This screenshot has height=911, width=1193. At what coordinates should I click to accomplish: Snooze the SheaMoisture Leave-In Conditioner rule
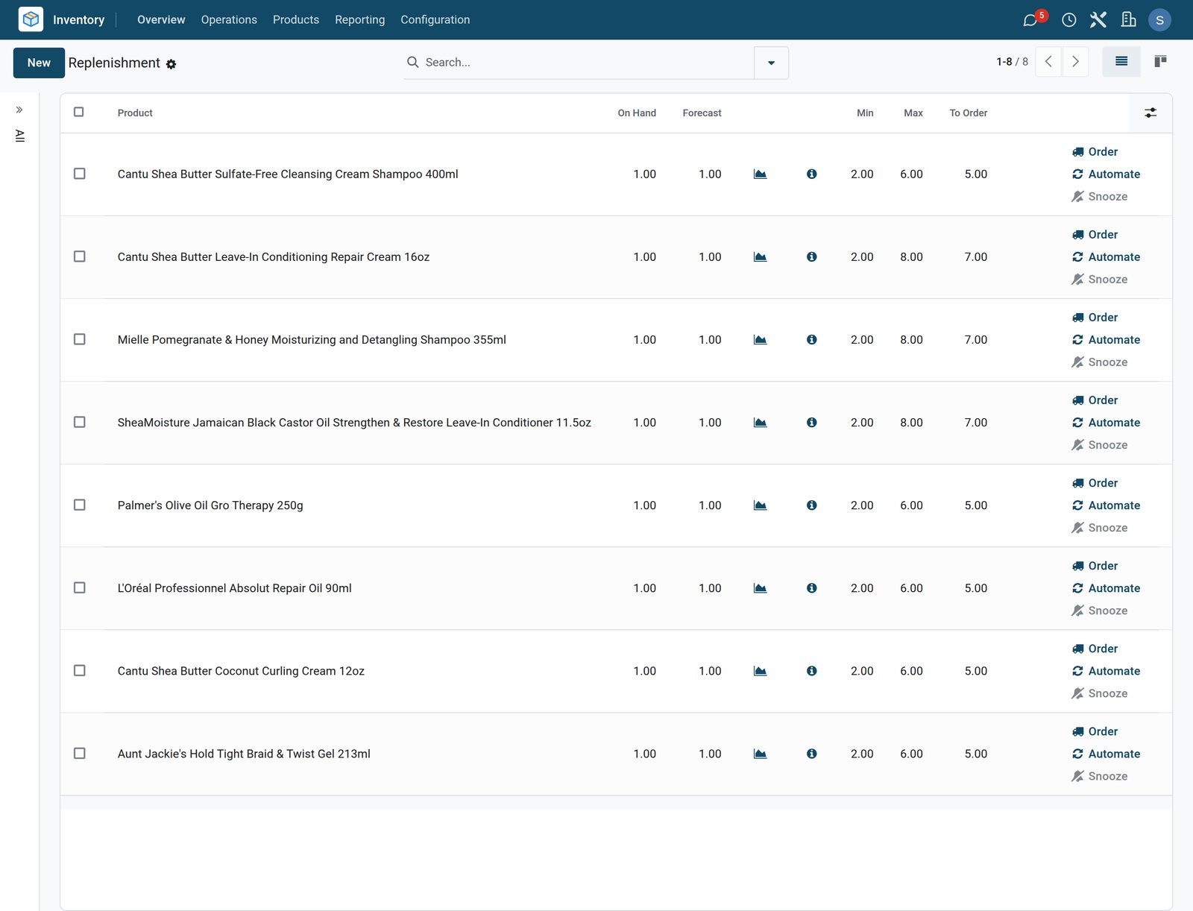point(1100,444)
